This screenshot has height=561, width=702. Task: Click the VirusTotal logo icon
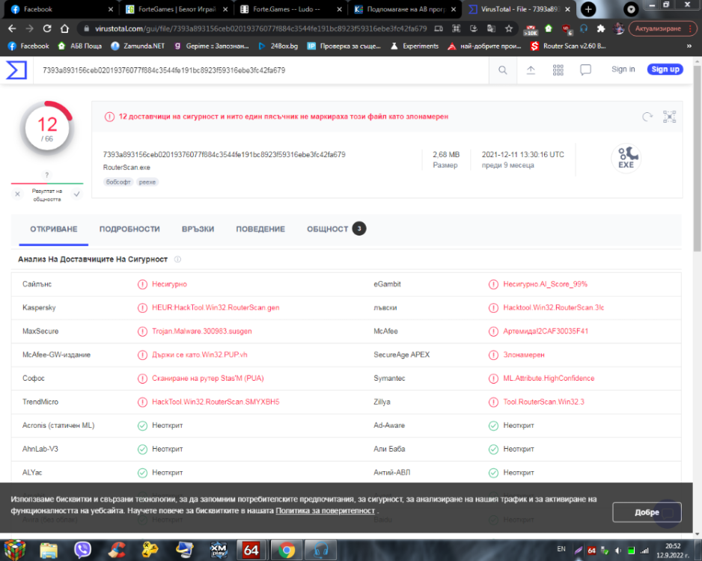point(16,70)
